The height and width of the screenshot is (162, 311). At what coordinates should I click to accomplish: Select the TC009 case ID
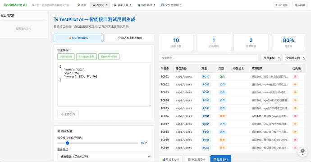[165, 140]
